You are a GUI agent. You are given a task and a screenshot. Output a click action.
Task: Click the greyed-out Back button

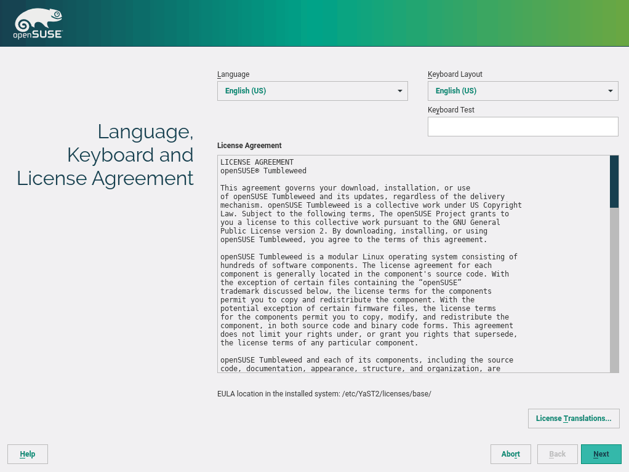(x=557, y=454)
